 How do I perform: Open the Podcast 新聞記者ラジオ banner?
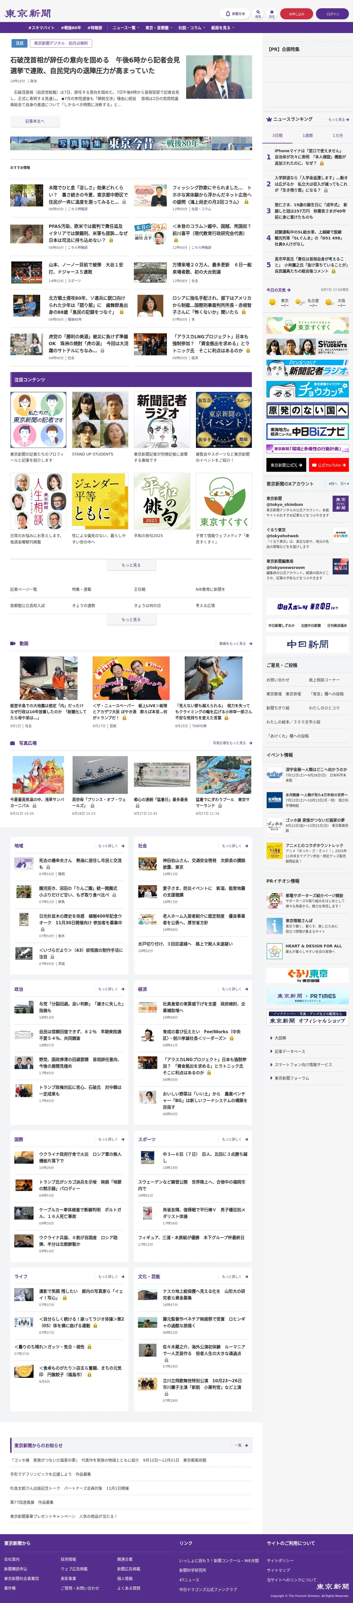coord(307,368)
